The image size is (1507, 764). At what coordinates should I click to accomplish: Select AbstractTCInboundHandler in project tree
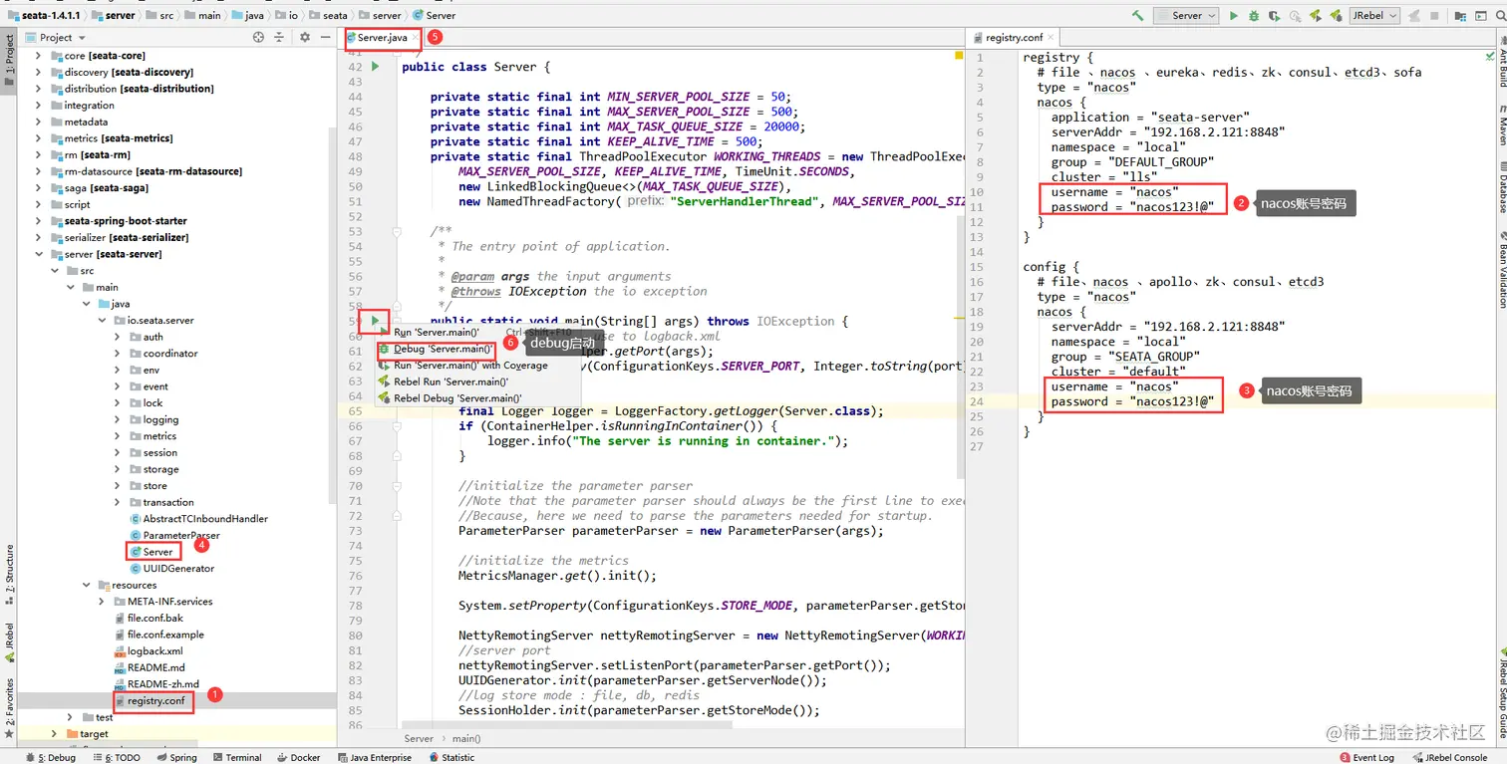coord(204,519)
